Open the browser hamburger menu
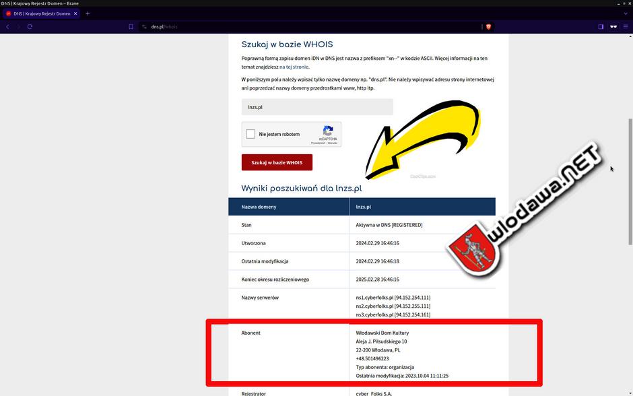633x396 pixels. point(626,27)
